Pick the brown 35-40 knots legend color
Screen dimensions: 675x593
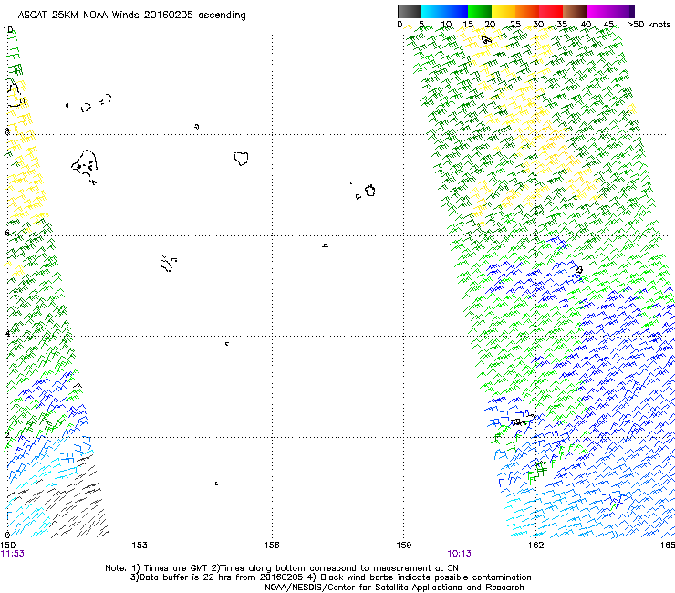(x=575, y=11)
